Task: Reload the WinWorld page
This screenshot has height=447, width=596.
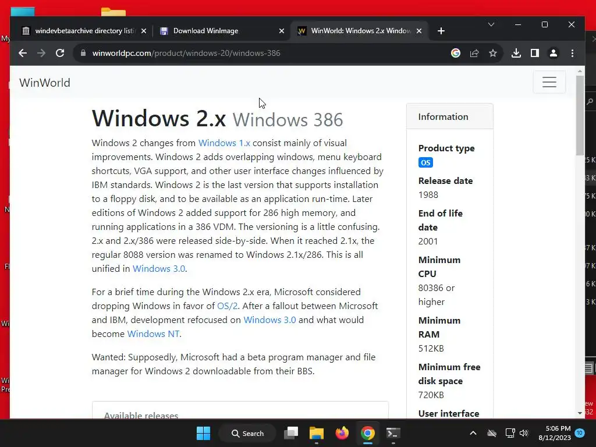Action: coord(60,53)
